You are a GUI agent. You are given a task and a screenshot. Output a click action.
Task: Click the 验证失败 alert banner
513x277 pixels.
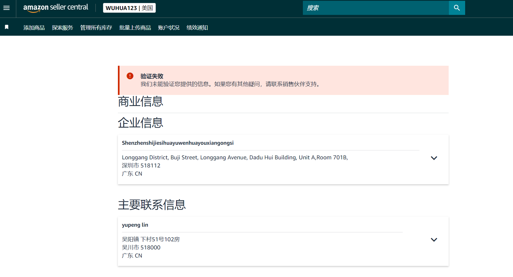283,80
